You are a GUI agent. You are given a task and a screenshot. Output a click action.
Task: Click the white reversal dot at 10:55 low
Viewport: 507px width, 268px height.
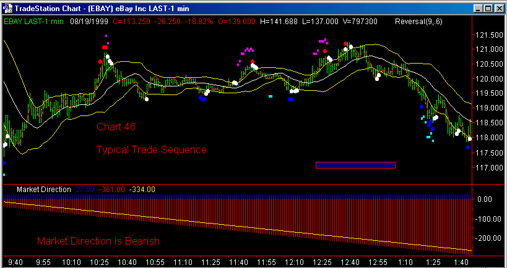coord(147,99)
